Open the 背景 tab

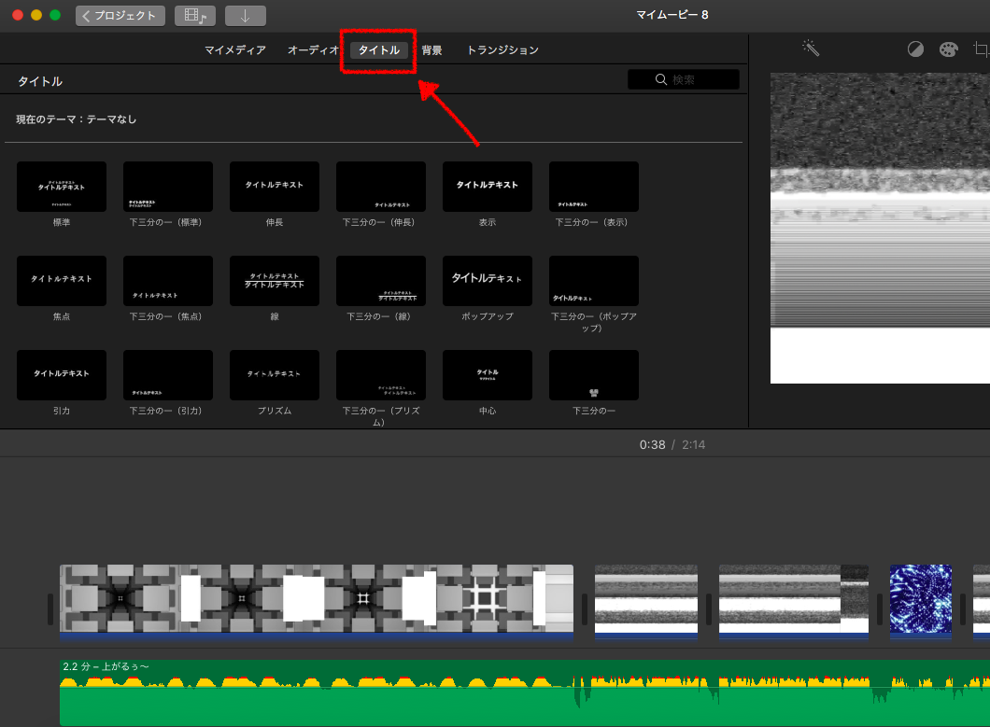point(431,49)
